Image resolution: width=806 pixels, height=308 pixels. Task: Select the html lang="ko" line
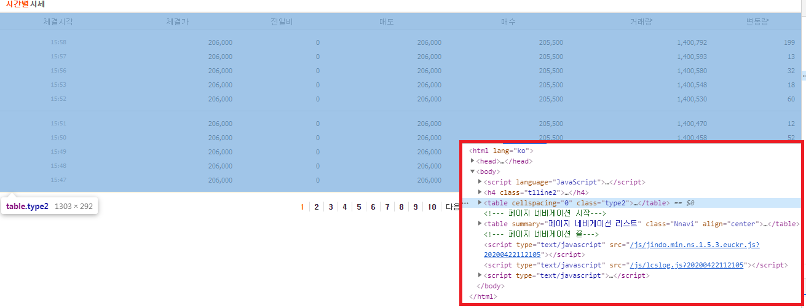pyautogui.click(x=502, y=151)
